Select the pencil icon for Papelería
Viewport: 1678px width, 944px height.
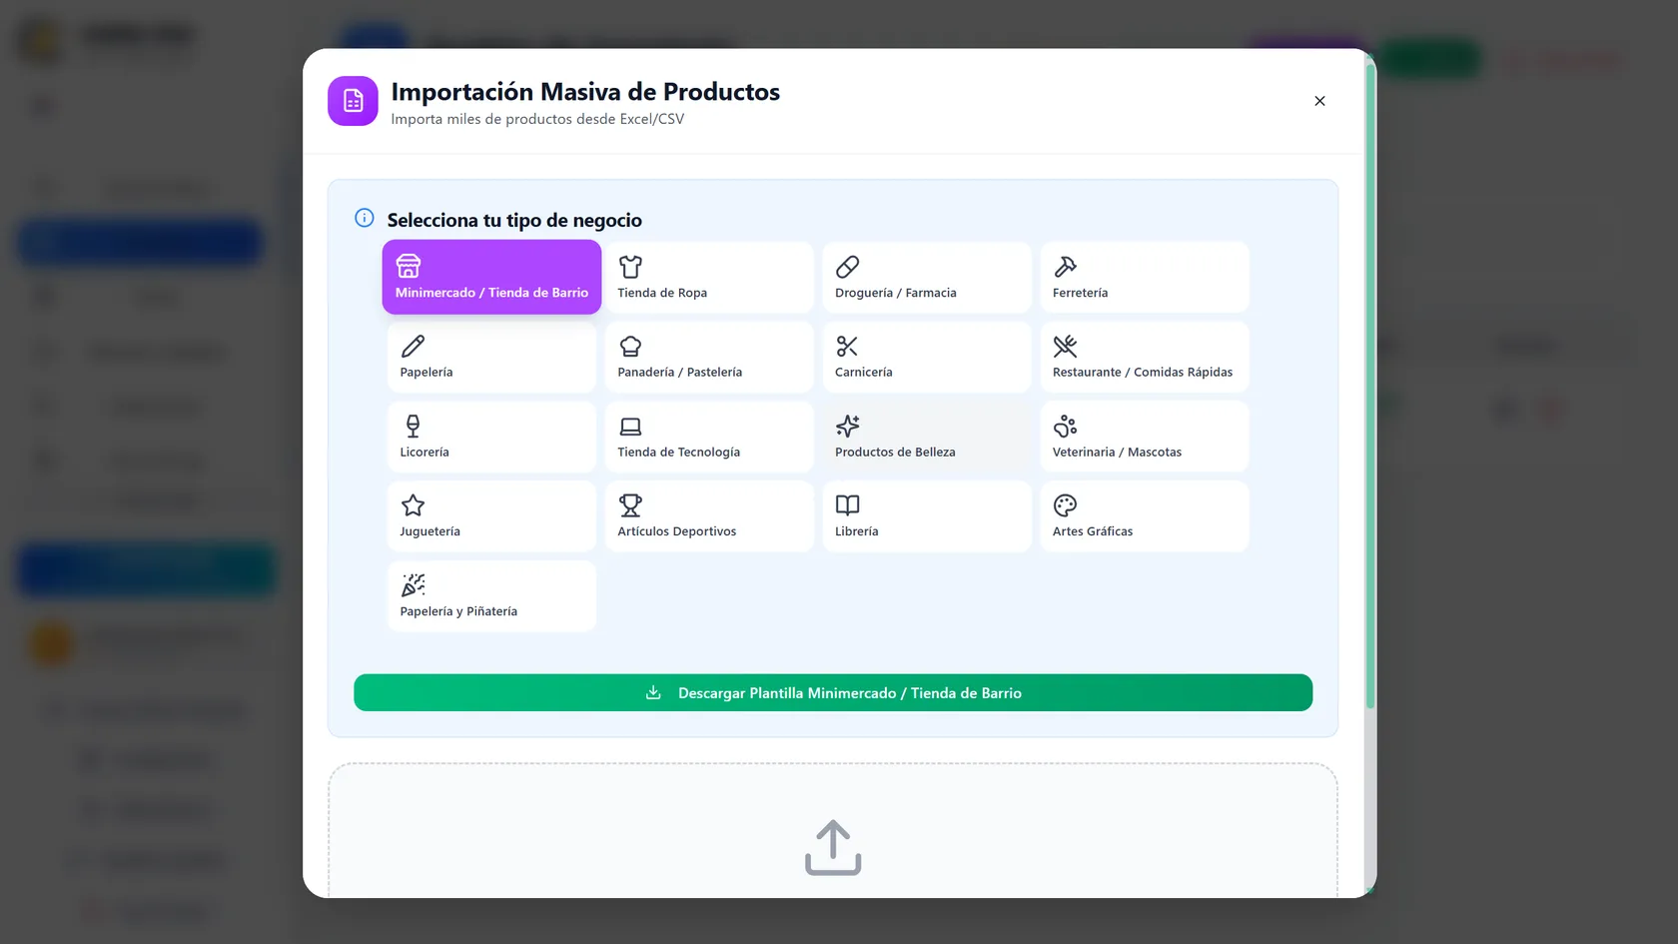pos(413,347)
